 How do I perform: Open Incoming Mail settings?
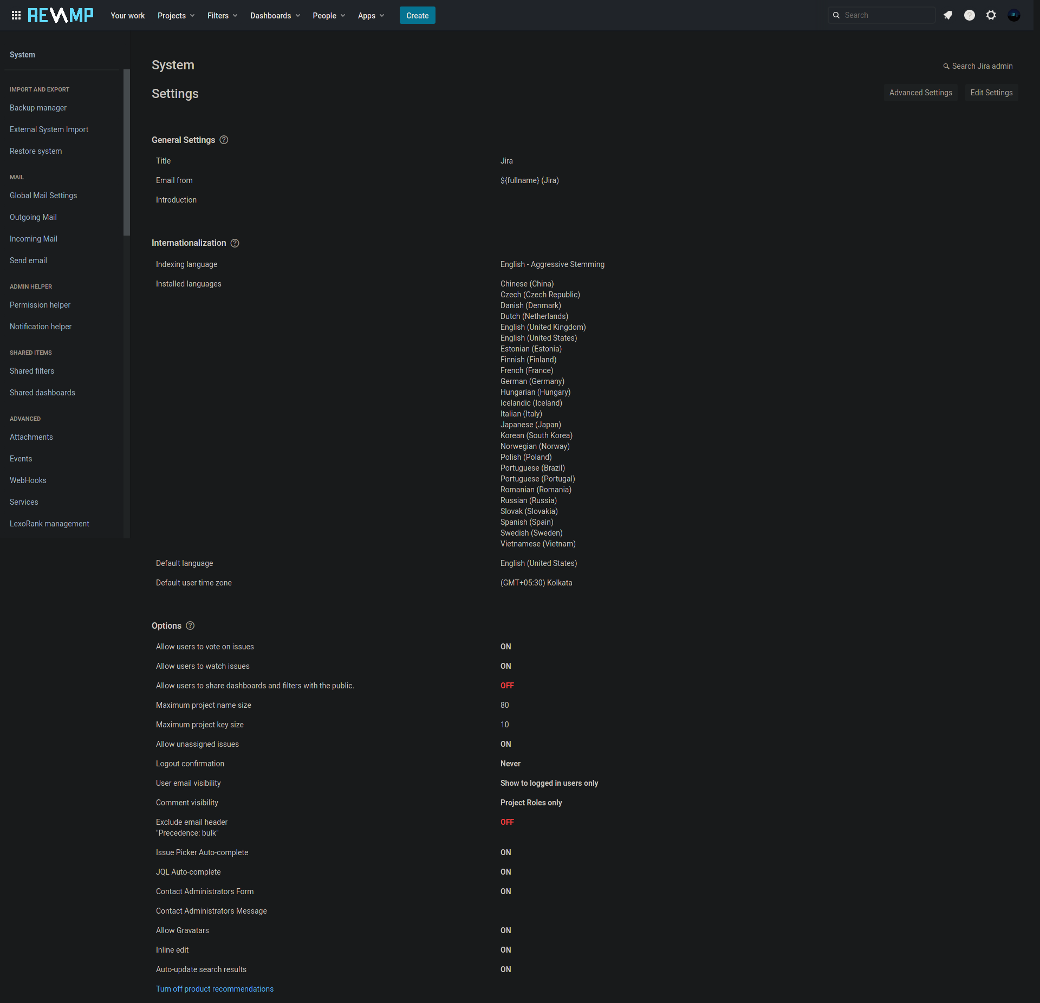tap(34, 239)
